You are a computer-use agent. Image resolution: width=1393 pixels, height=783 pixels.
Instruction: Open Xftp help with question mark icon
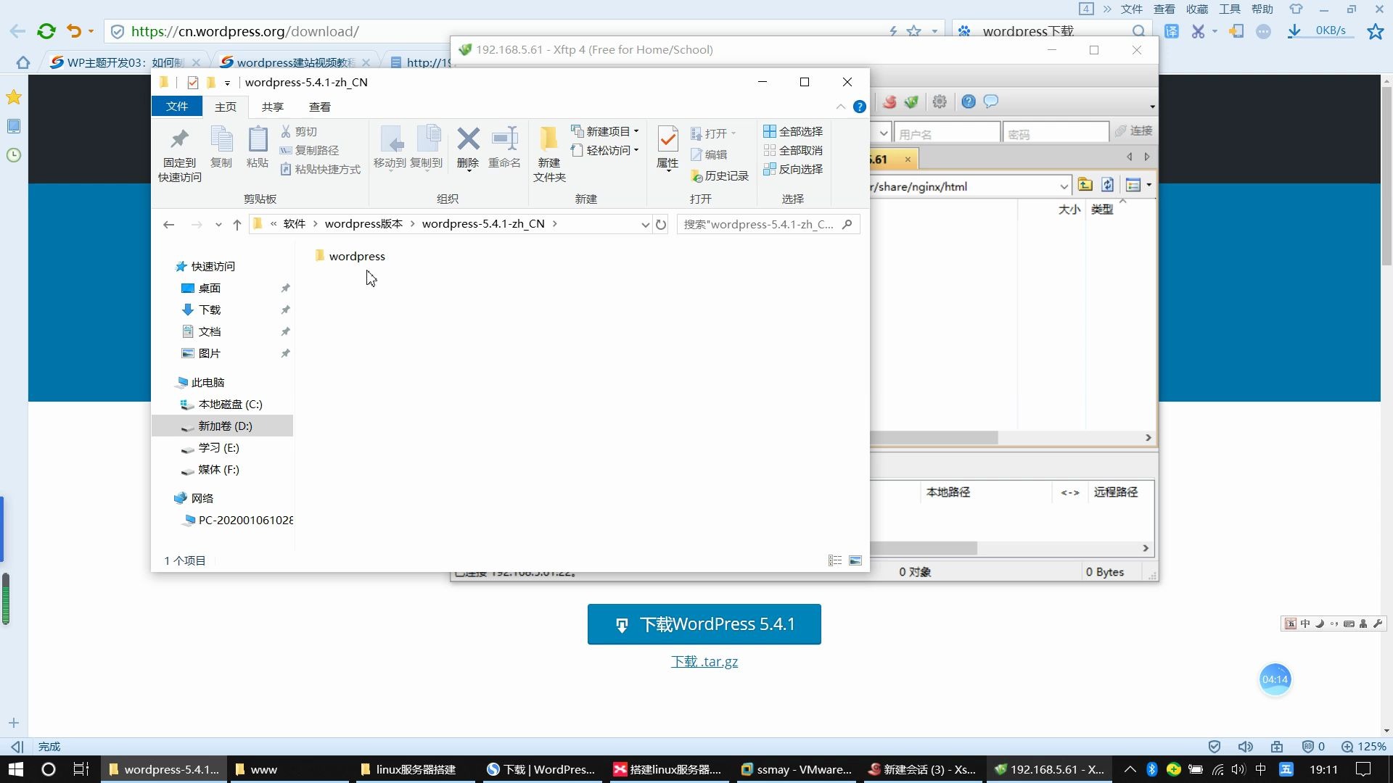point(968,101)
